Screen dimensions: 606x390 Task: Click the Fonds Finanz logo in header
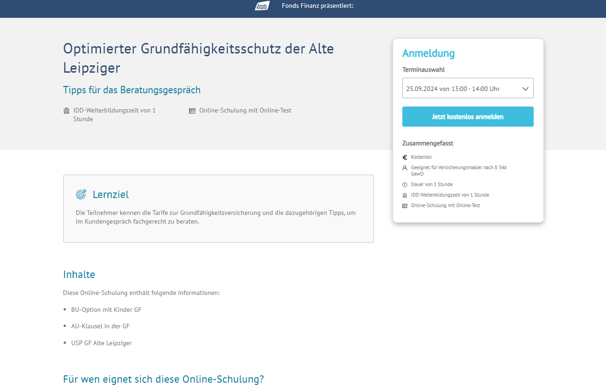tap(262, 6)
